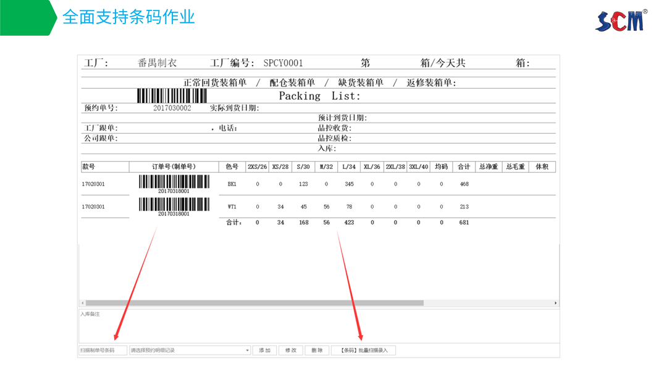
Task: Click the 添加 button
Action: (x=264, y=350)
